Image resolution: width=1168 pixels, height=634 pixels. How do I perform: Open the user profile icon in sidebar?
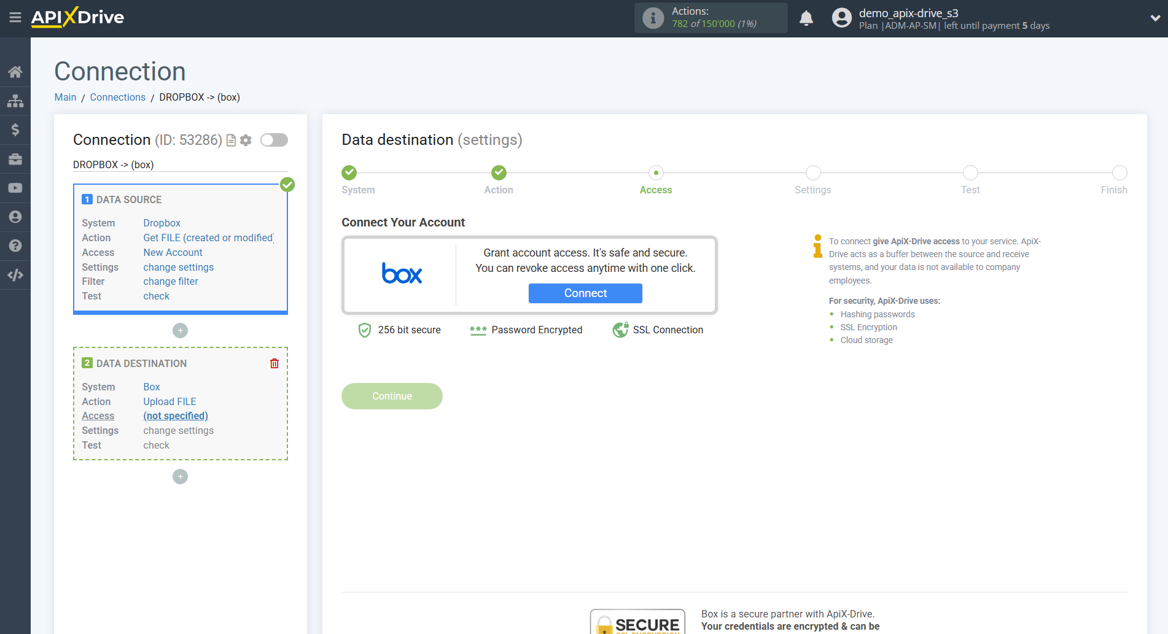coord(15,217)
